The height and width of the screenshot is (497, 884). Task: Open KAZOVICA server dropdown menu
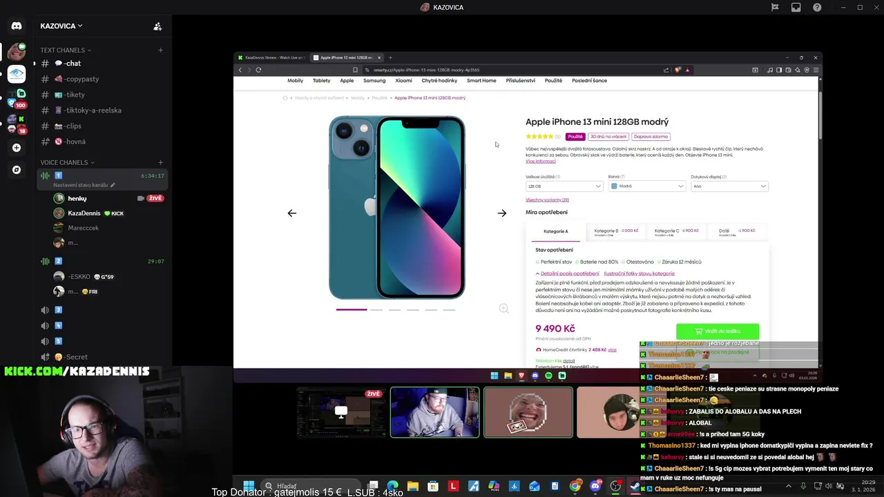61,26
